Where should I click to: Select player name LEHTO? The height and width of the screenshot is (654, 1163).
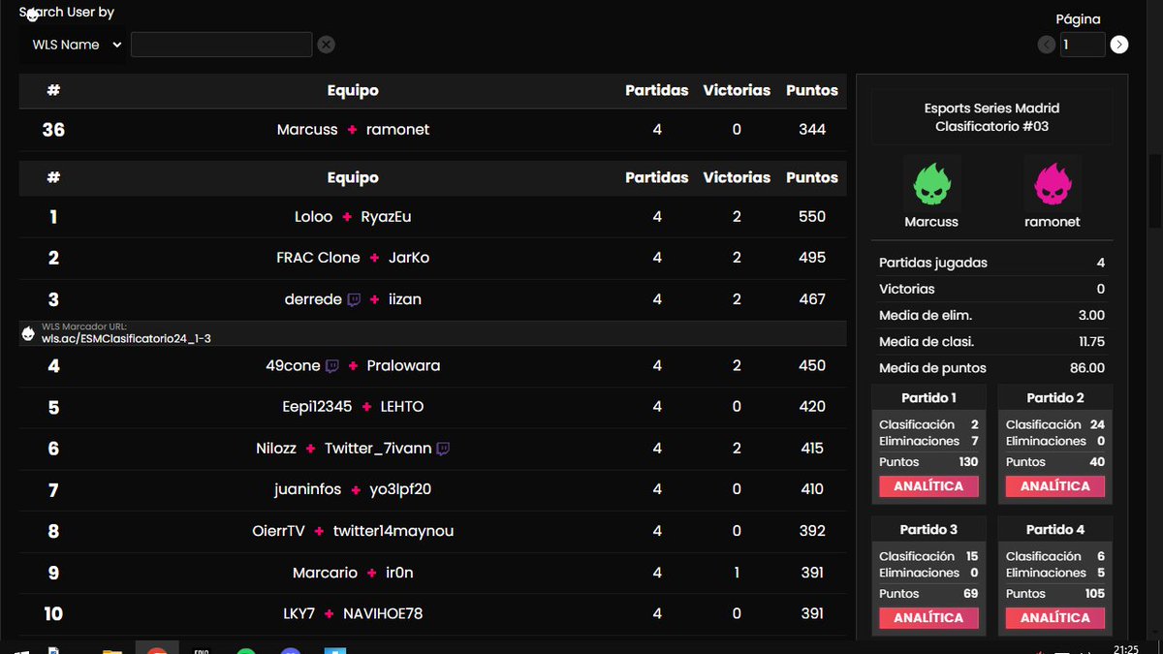pyautogui.click(x=402, y=407)
